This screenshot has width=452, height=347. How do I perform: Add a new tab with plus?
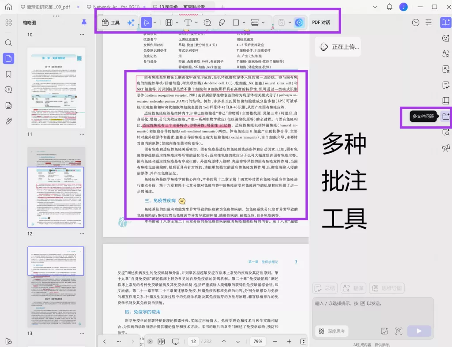(x=222, y=7)
